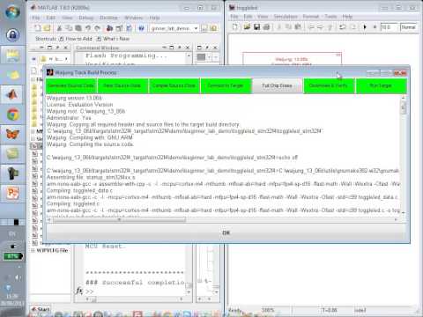Click the Redo icon in MATLAB toolbar
This screenshot has height=317, width=423.
[97, 28]
